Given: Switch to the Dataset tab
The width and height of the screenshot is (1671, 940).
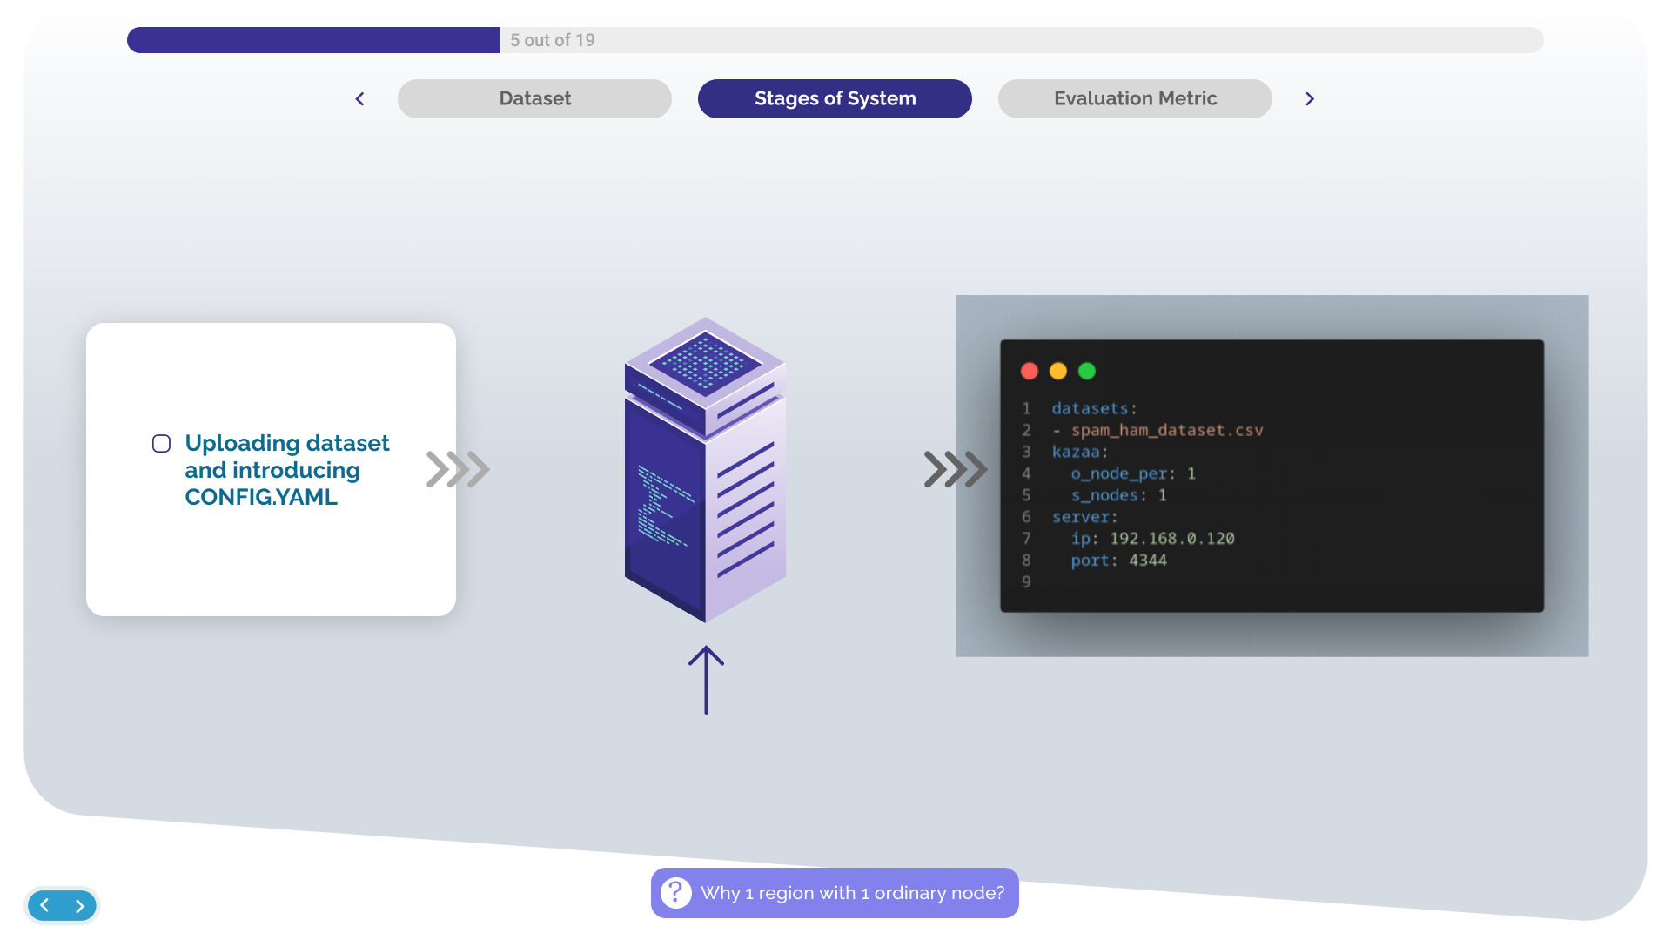Looking at the screenshot, I should tap(534, 99).
